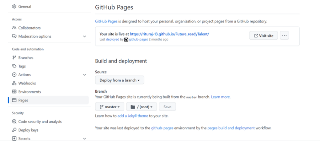320x141 pixels.
Task: Click the Learn more link
Action: tap(220, 97)
